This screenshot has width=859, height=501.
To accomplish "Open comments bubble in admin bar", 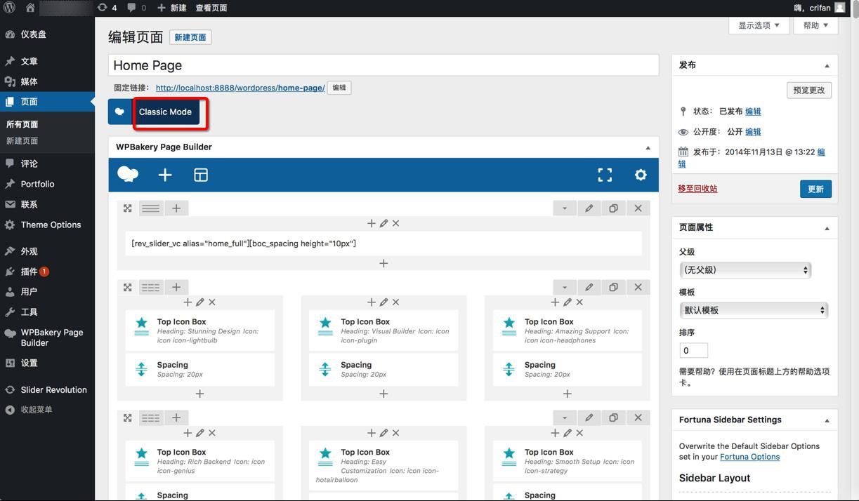I will point(137,8).
